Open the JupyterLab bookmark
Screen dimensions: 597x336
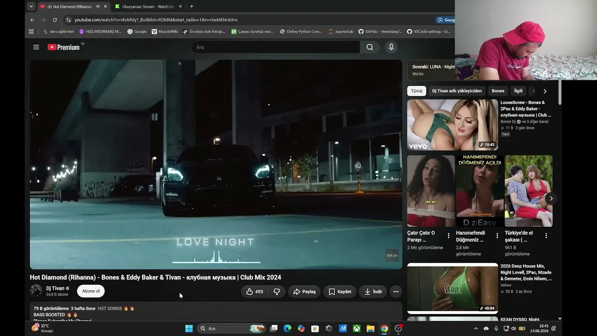coord(341,32)
